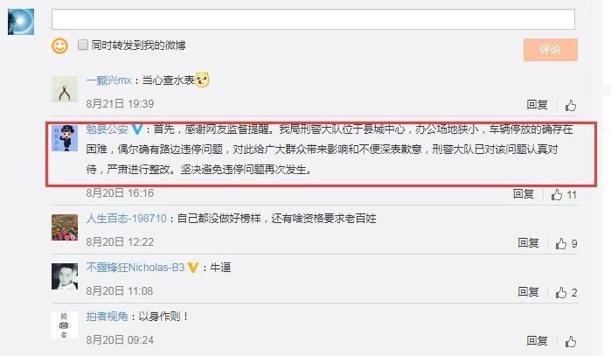This screenshot has height=356, width=611.
Task: Check 同时转发到我的微博 checkbox
Action: coord(83,45)
